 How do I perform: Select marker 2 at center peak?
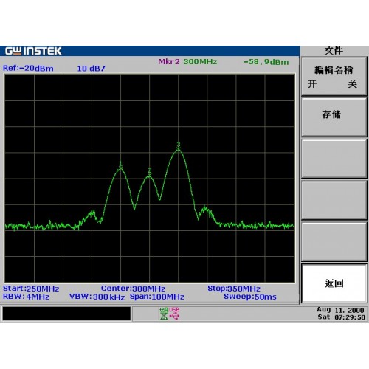coord(149,172)
